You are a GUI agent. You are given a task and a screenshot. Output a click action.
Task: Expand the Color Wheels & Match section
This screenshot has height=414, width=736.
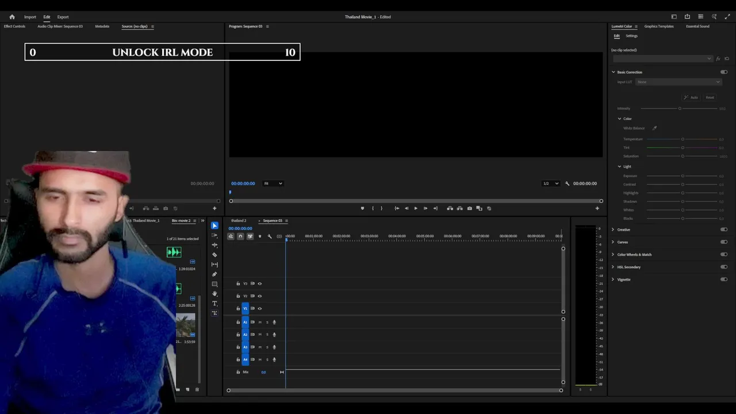(x=614, y=255)
